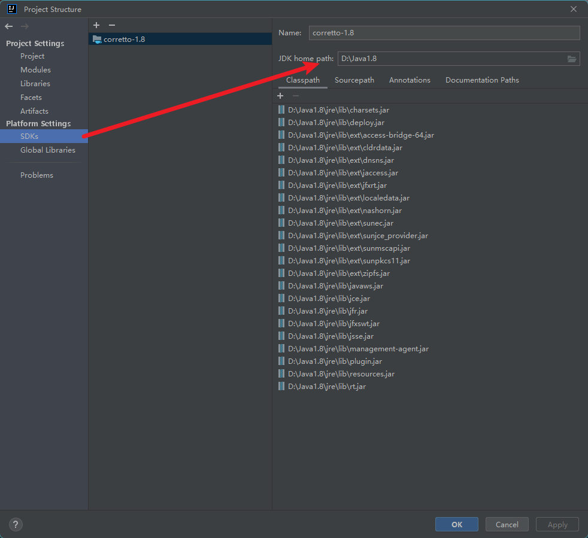Open the Global Libraries page
The width and height of the screenshot is (588, 538).
pos(48,150)
